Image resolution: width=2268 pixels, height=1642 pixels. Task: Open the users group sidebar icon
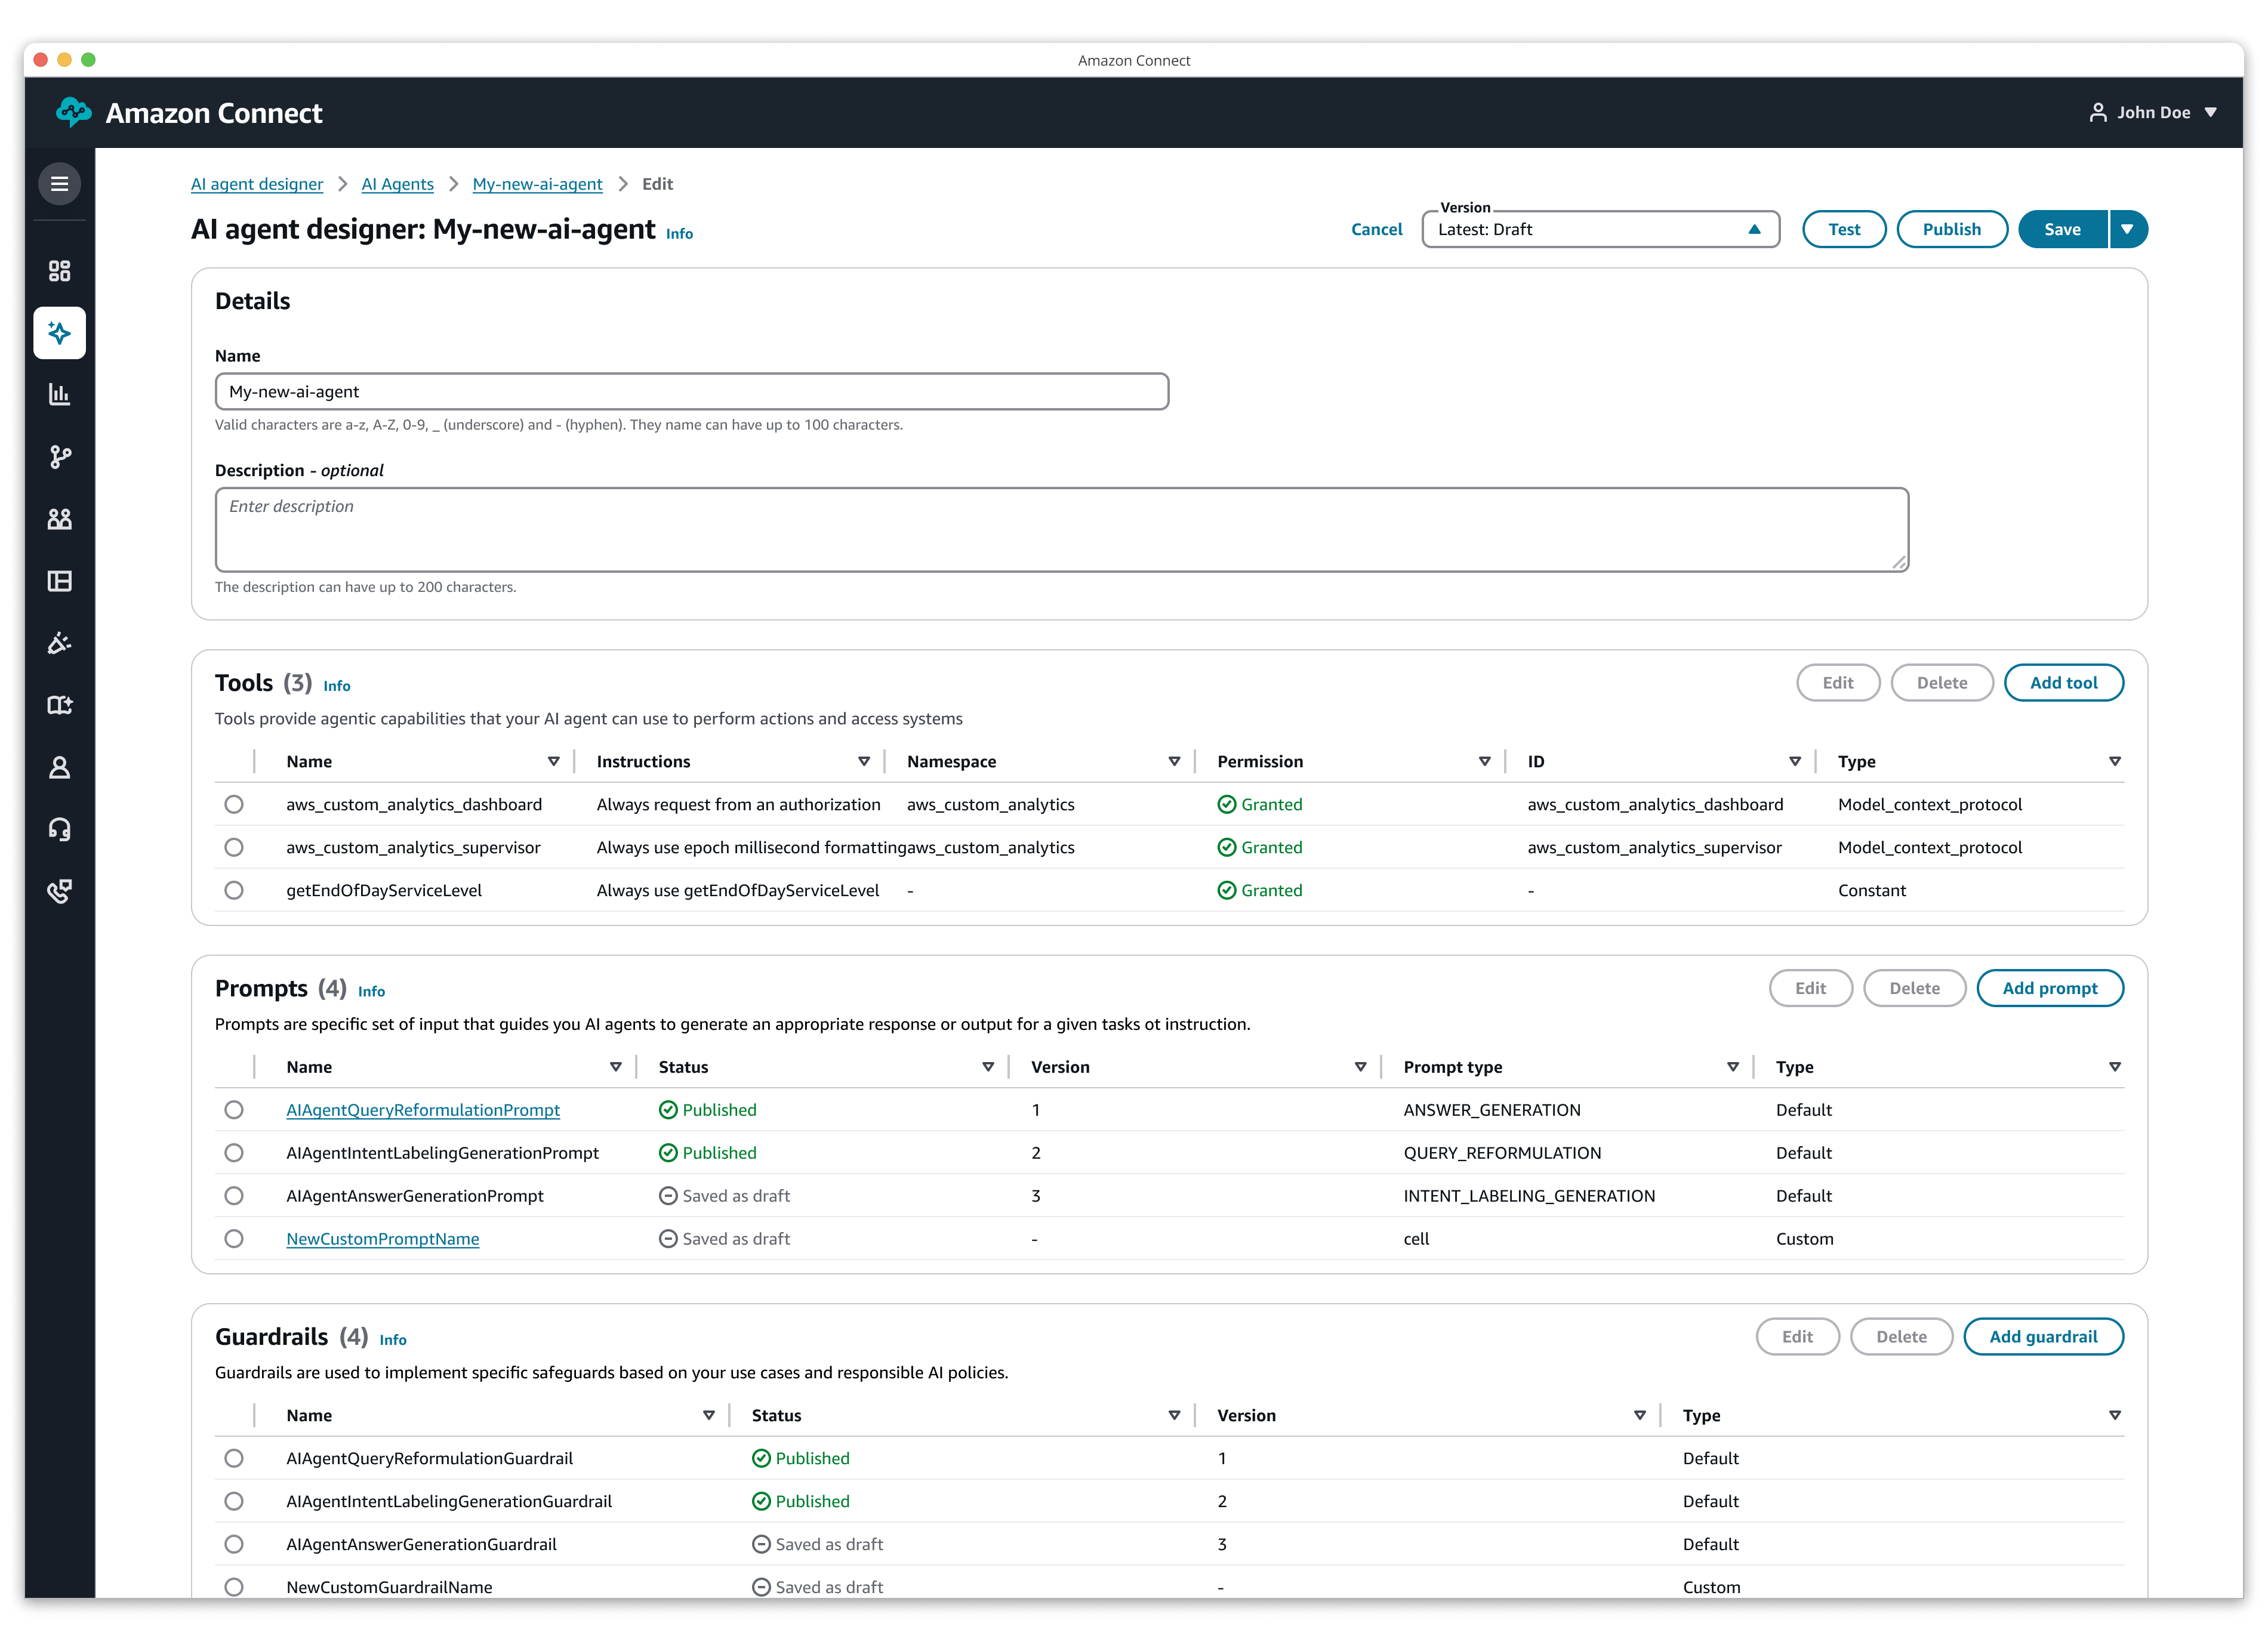(x=59, y=518)
